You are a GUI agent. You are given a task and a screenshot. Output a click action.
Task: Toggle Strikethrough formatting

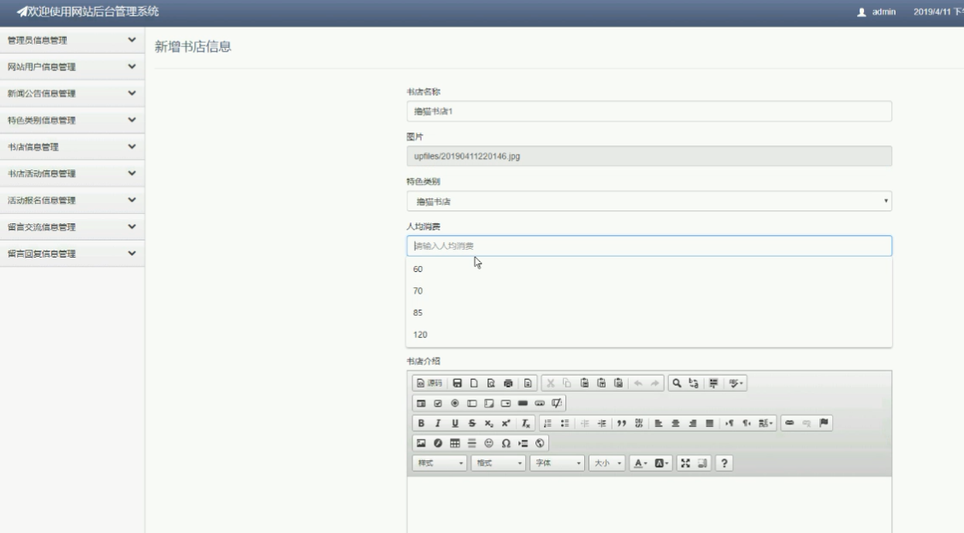coord(471,423)
